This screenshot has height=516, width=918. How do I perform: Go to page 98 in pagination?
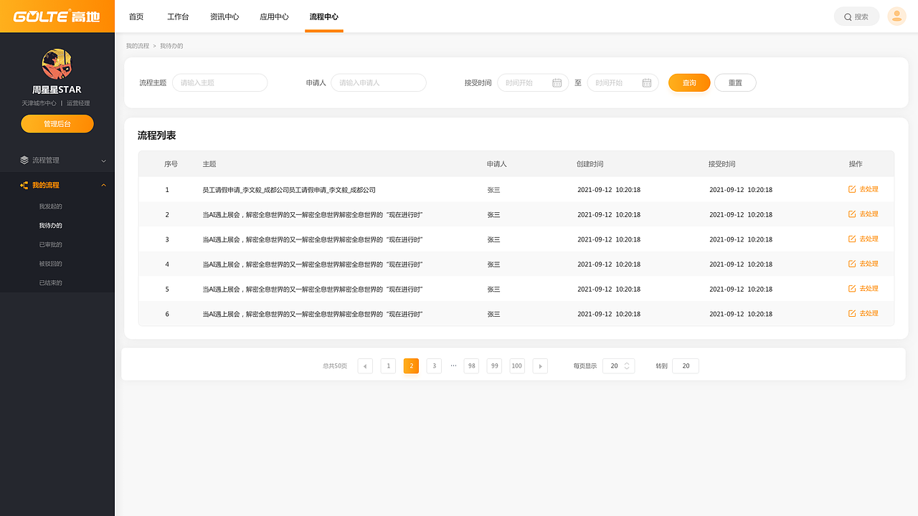point(471,366)
